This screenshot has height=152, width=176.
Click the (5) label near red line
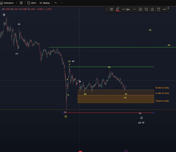[x=140, y=114]
